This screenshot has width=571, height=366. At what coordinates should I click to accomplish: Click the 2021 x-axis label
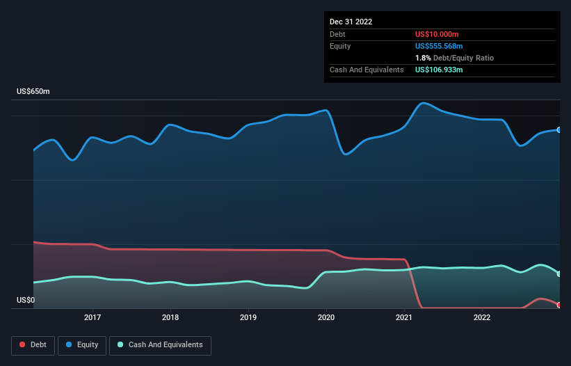(404, 317)
